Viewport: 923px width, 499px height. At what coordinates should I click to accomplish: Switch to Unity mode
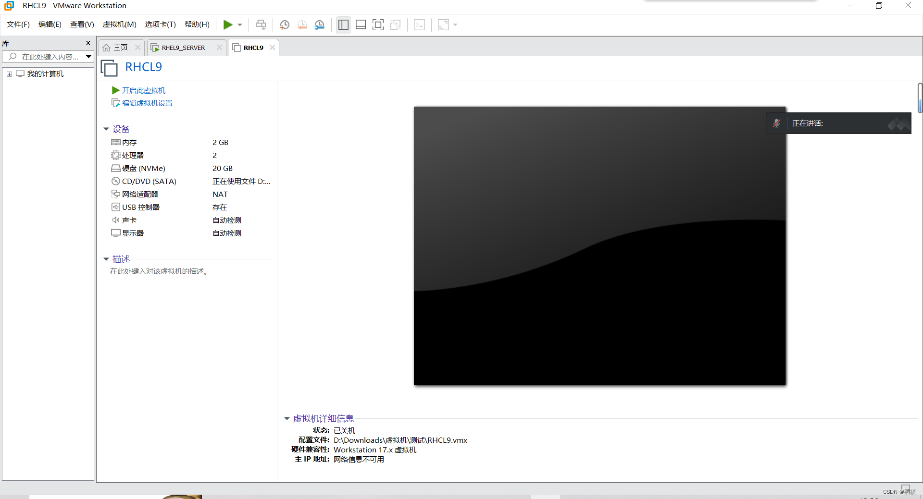[396, 24]
